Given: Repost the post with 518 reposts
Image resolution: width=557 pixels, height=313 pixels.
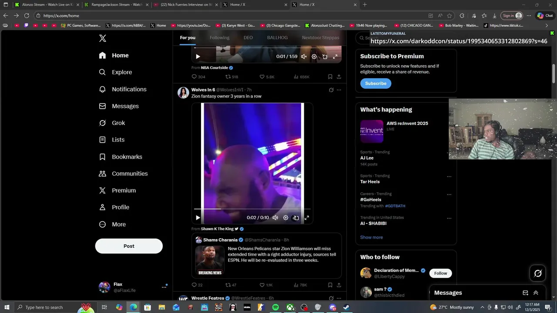Looking at the screenshot, I should [x=232, y=77].
